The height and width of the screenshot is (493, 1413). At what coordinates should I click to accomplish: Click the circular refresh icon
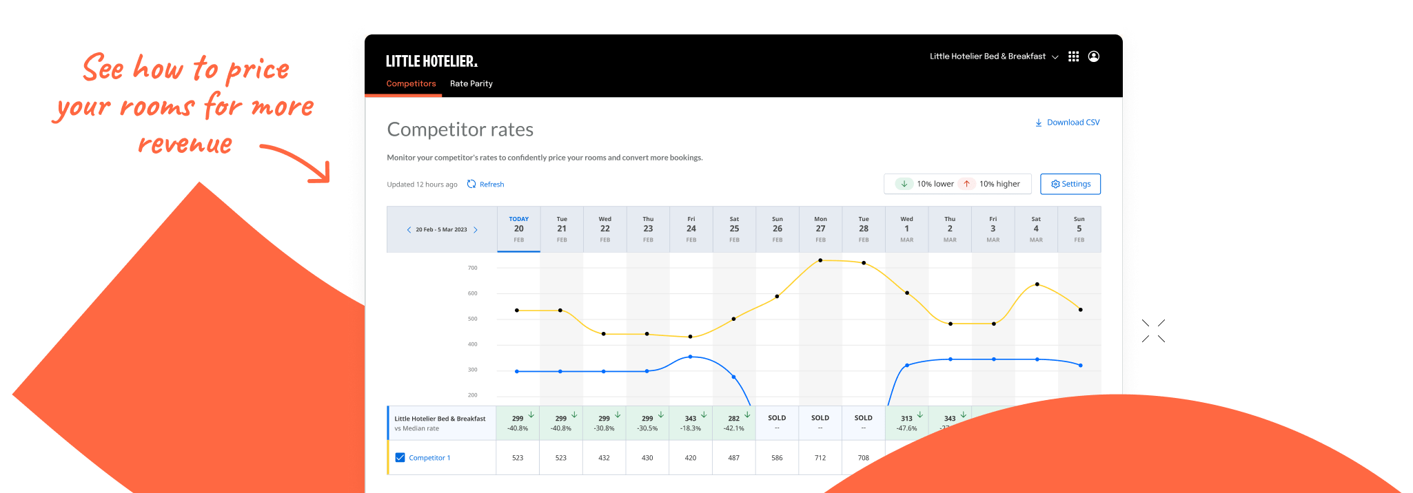tap(471, 184)
